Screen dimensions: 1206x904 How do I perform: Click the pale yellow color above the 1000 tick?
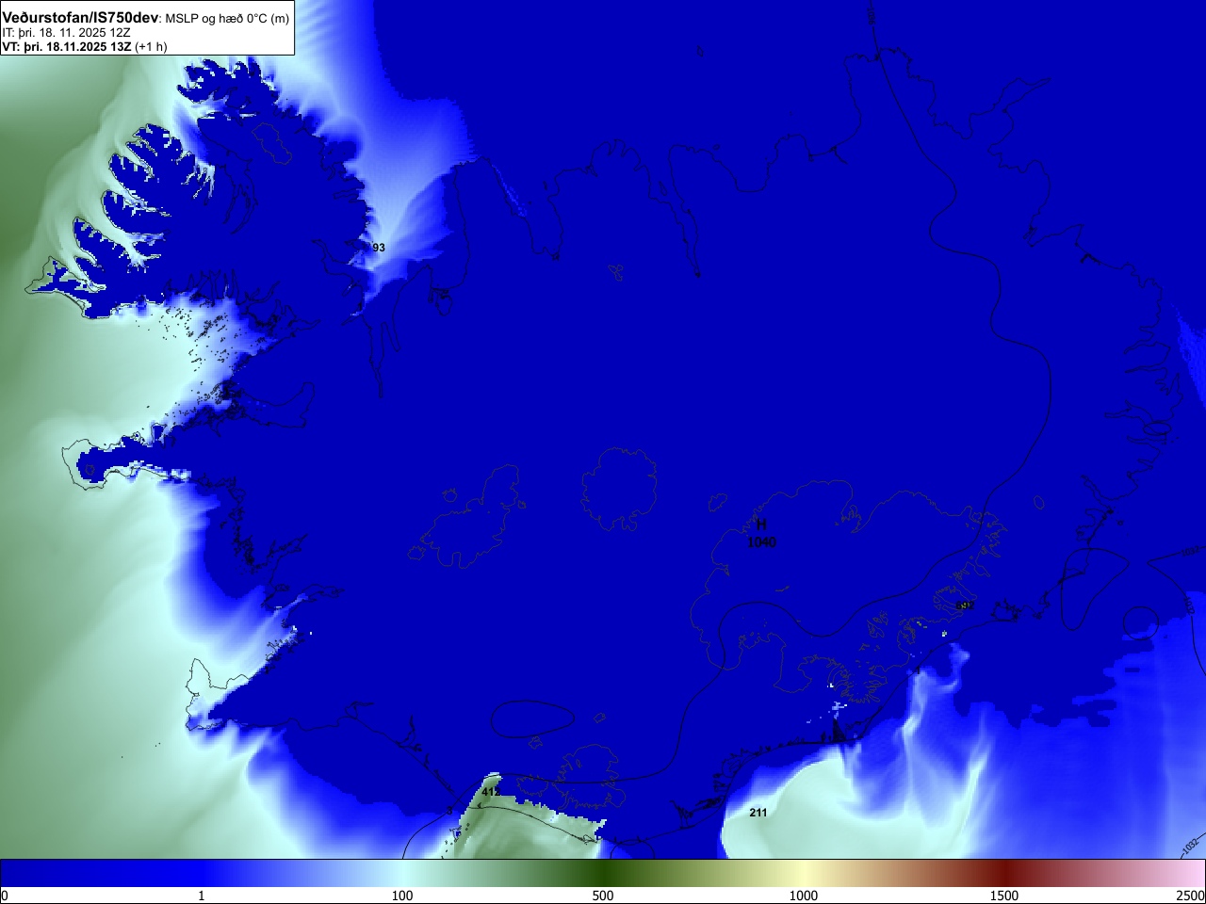click(x=804, y=873)
